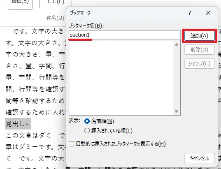Click the 追加(A) button

(x=200, y=36)
